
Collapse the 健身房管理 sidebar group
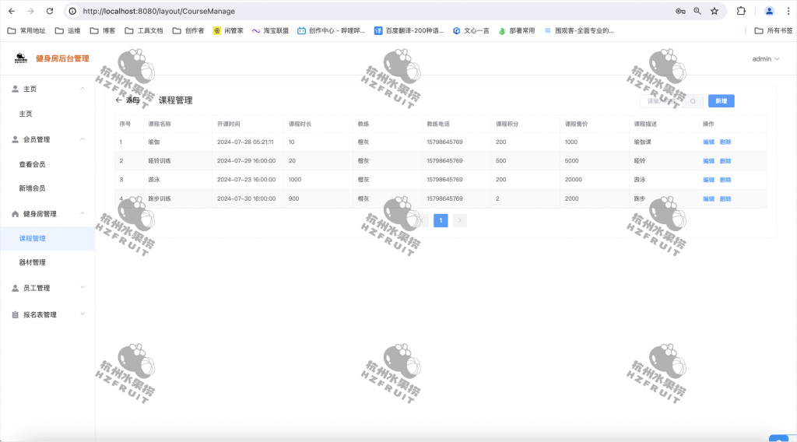(x=47, y=214)
